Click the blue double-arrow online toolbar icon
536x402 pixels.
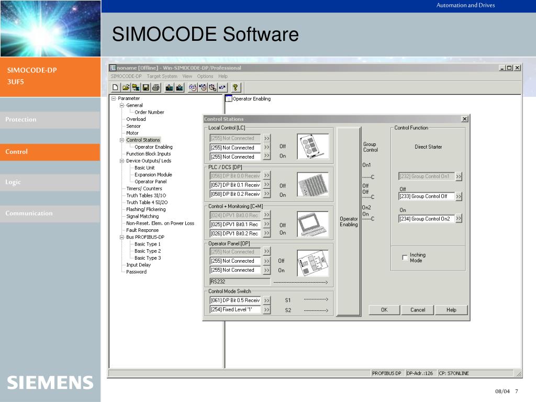[222, 87]
